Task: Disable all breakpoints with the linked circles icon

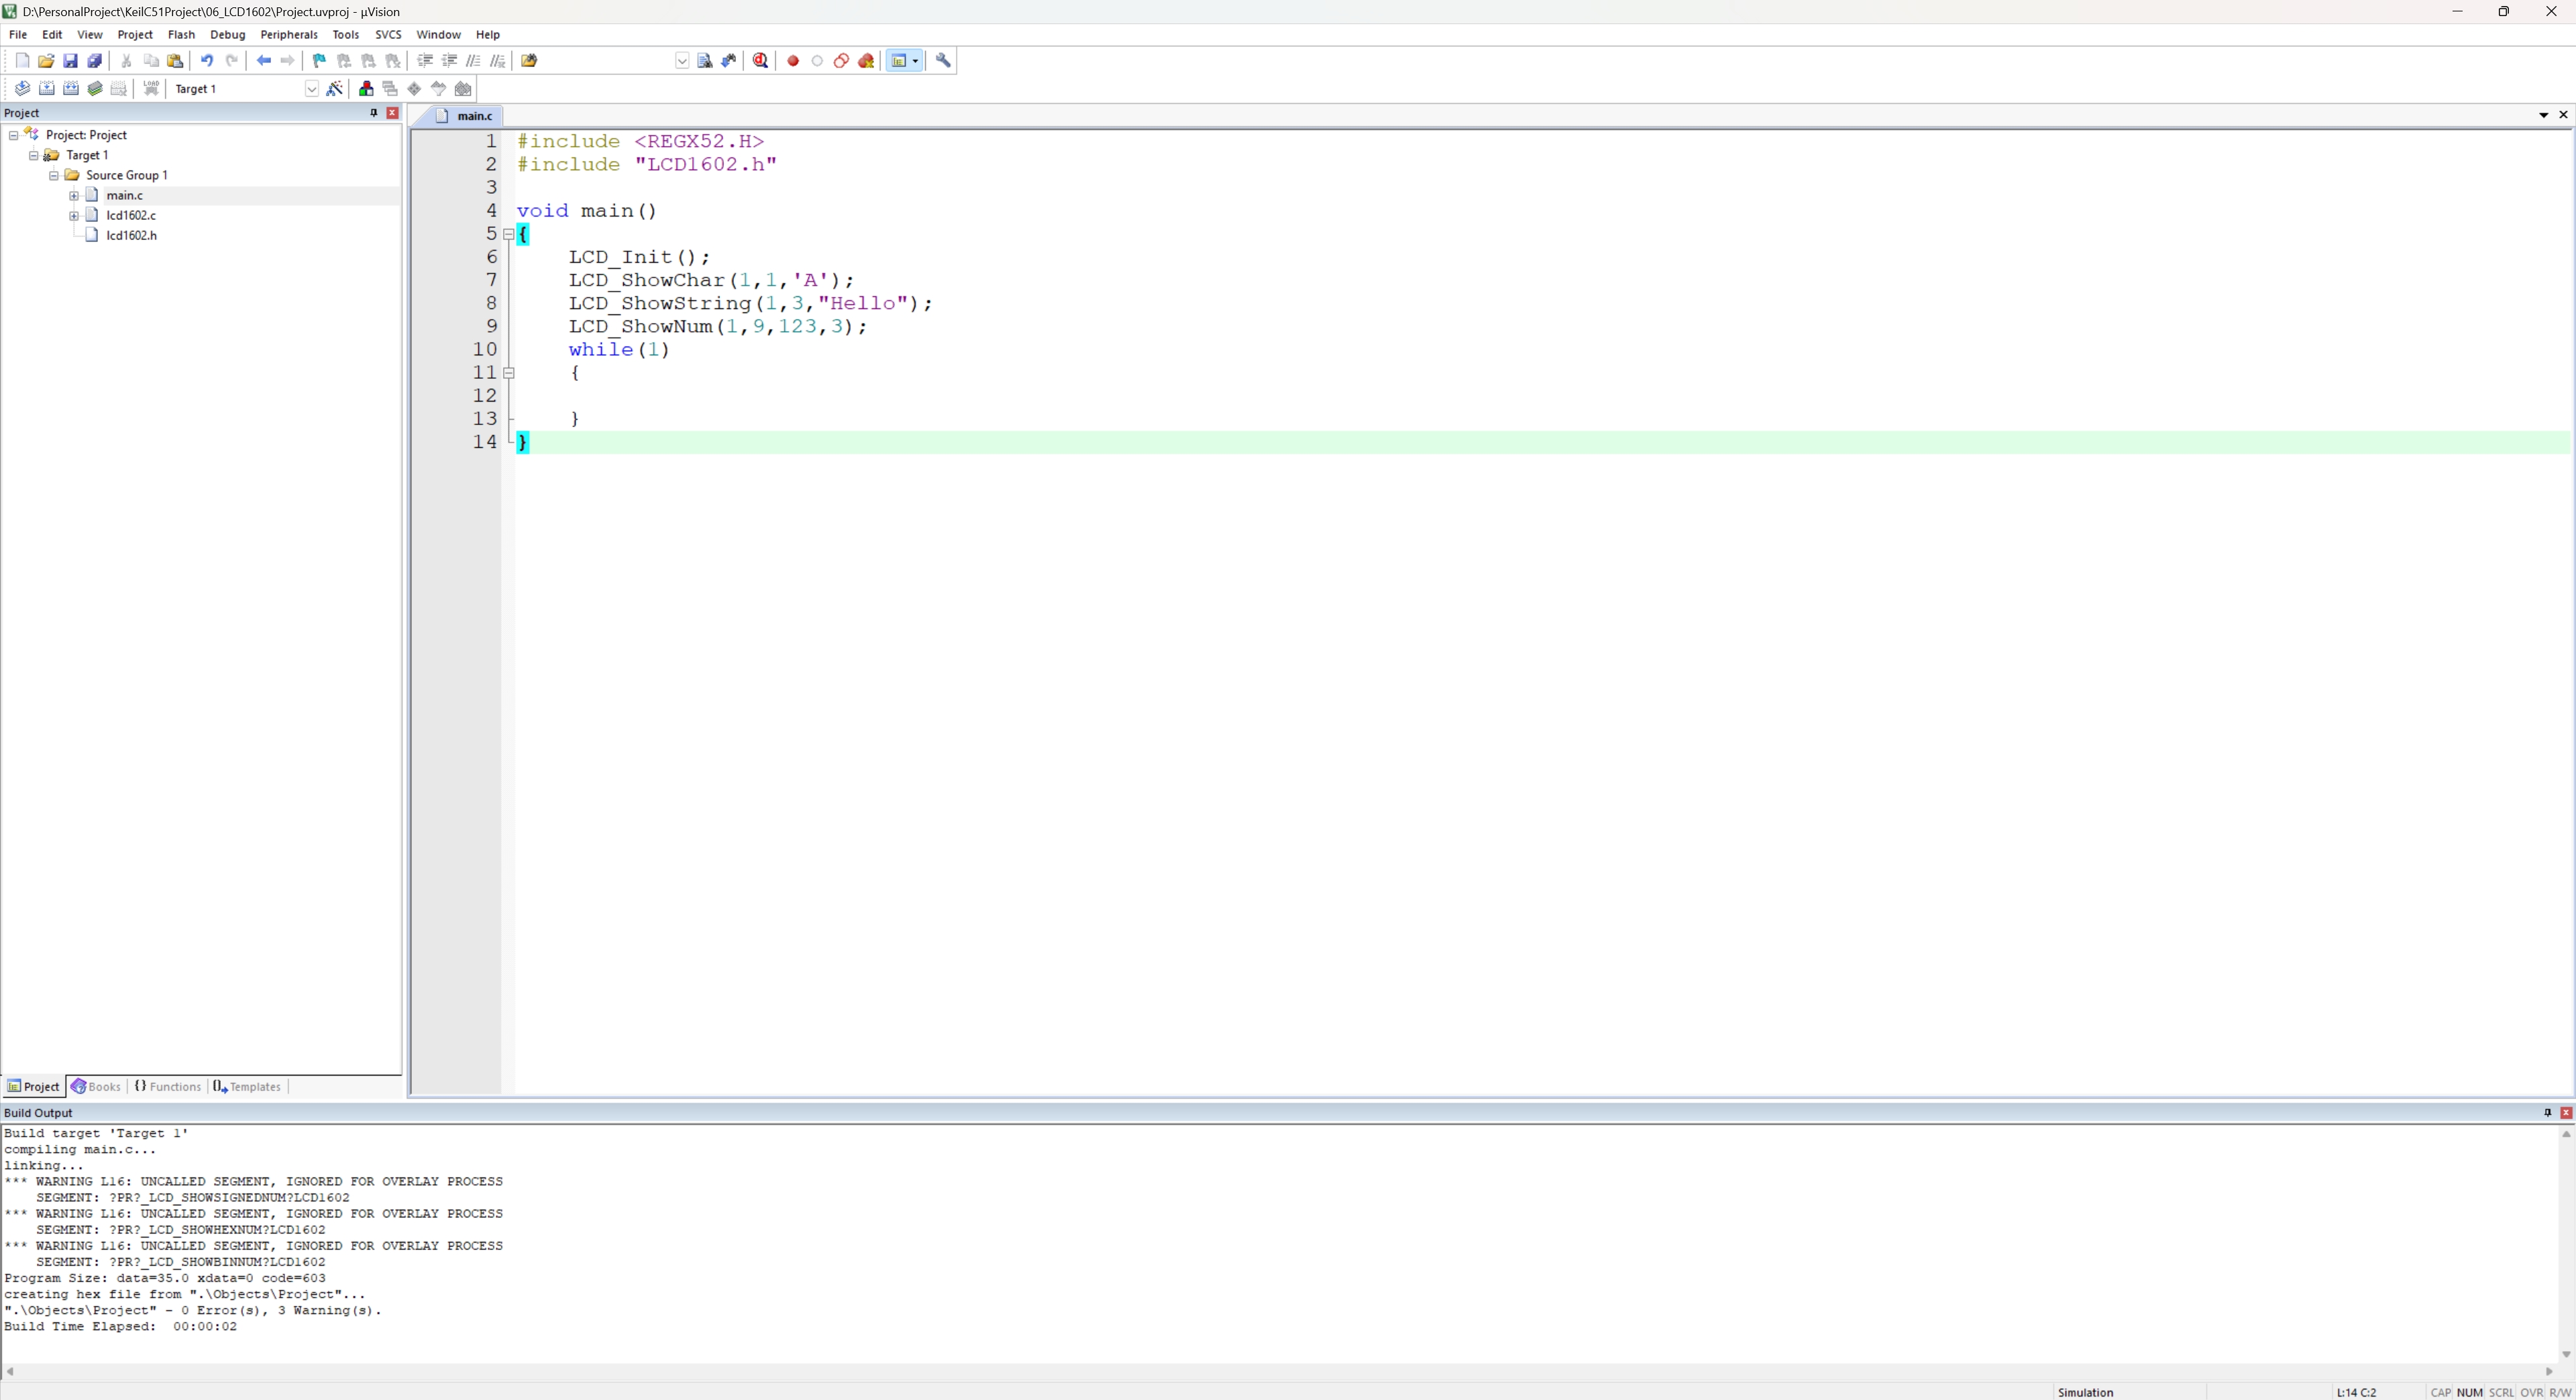Action: point(842,61)
